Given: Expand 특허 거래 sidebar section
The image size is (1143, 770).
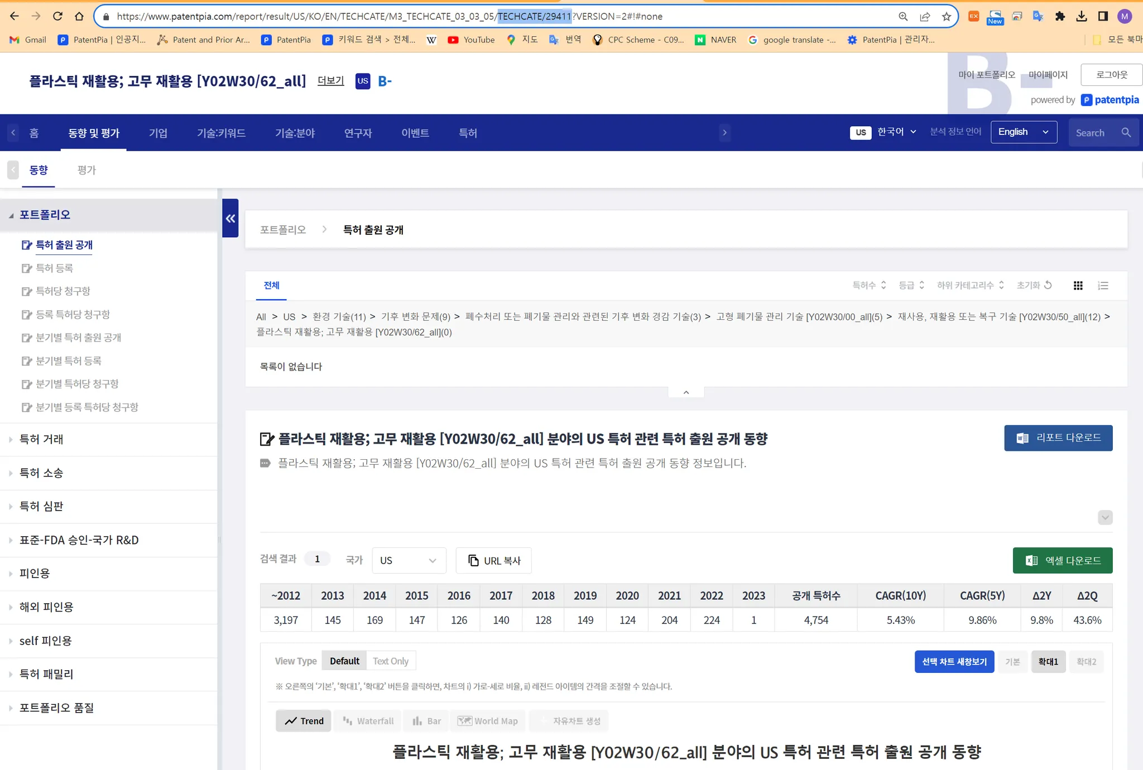Looking at the screenshot, I should point(41,440).
